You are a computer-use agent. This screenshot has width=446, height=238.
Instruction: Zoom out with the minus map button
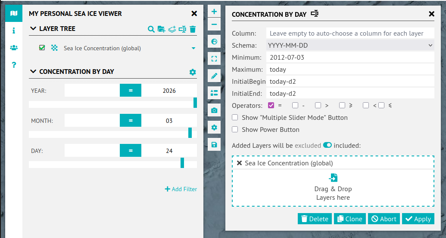tap(214, 24)
